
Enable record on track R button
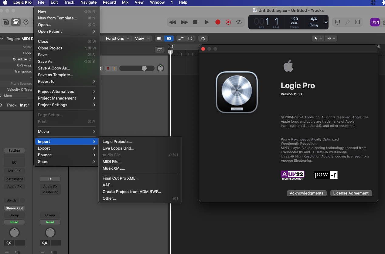(x=108, y=69)
